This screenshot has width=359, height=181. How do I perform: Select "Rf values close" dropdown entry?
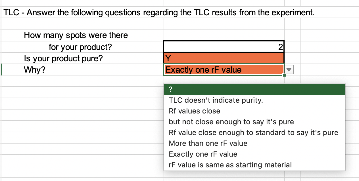(x=194, y=111)
